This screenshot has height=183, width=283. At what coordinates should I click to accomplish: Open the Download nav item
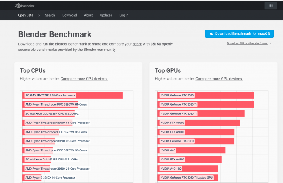[x=70, y=15]
